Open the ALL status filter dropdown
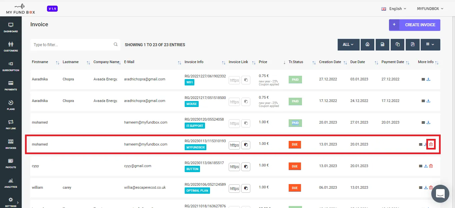 tap(348, 45)
